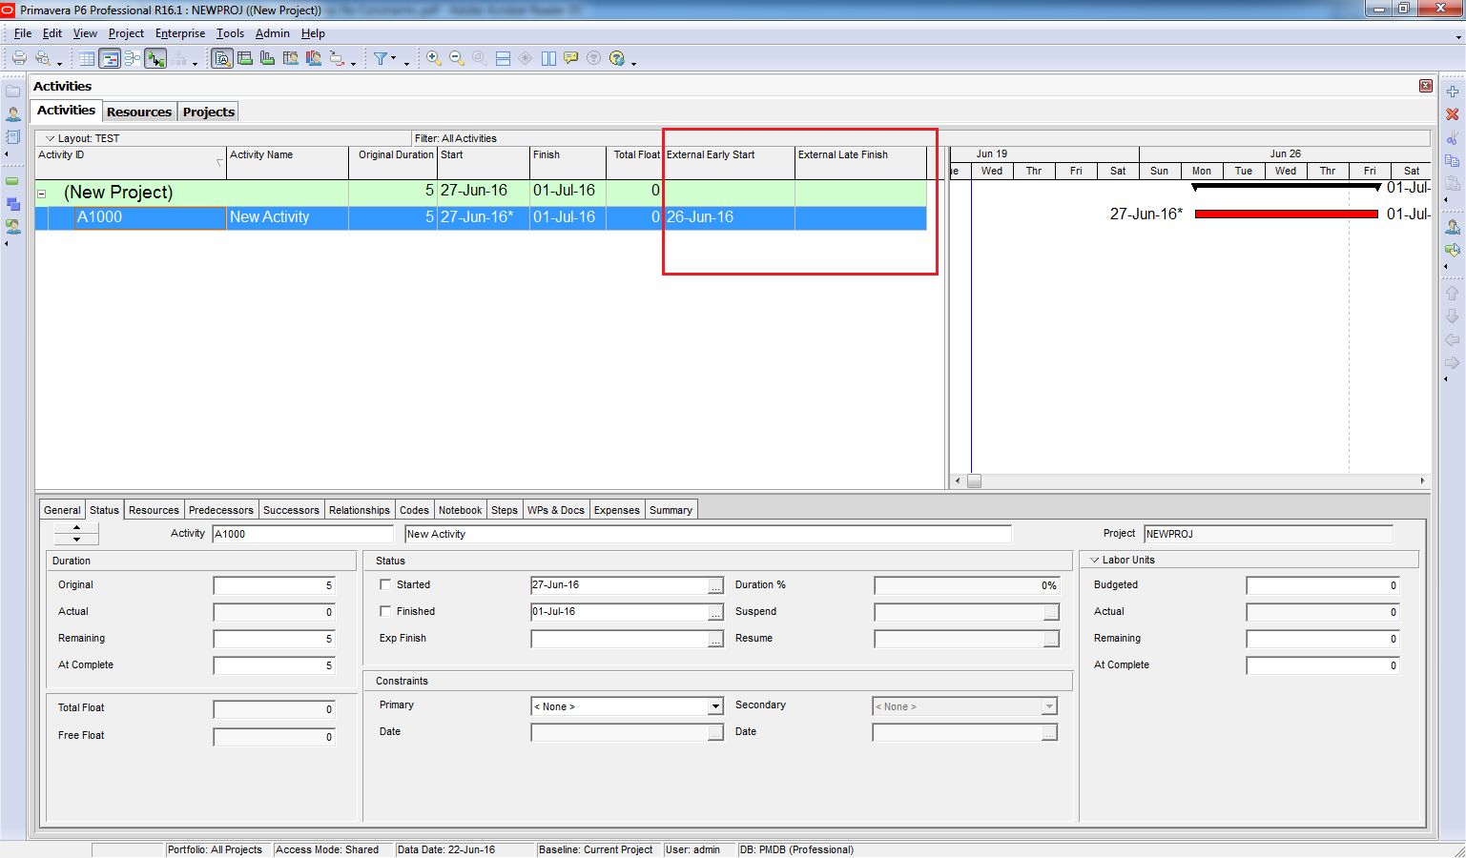The image size is (1466, 858).
Task: Open the Enterprise menu
Action: (179, 33)
